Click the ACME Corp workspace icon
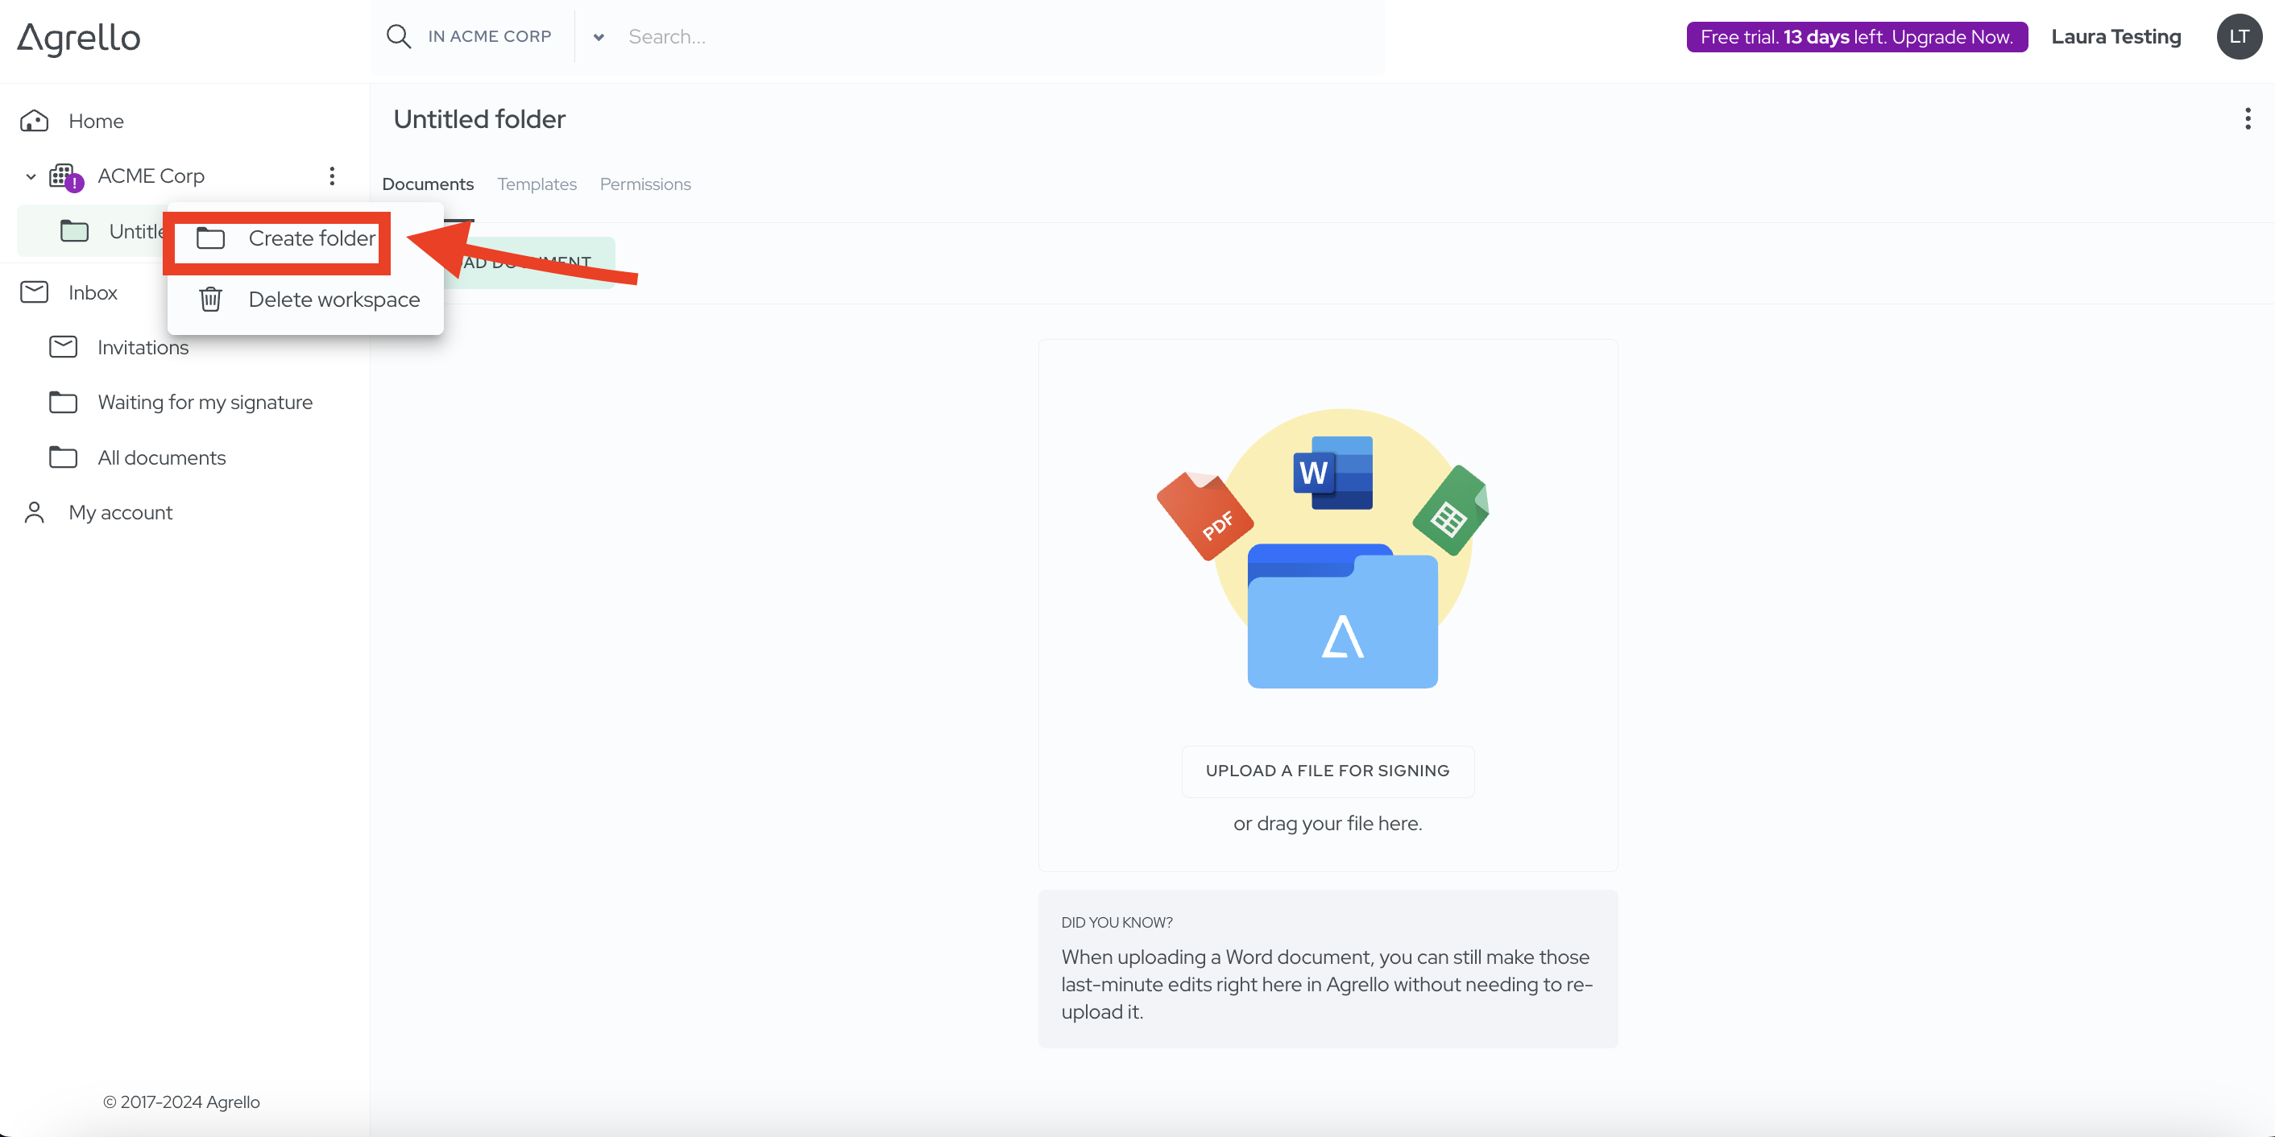 coord(64,176)
